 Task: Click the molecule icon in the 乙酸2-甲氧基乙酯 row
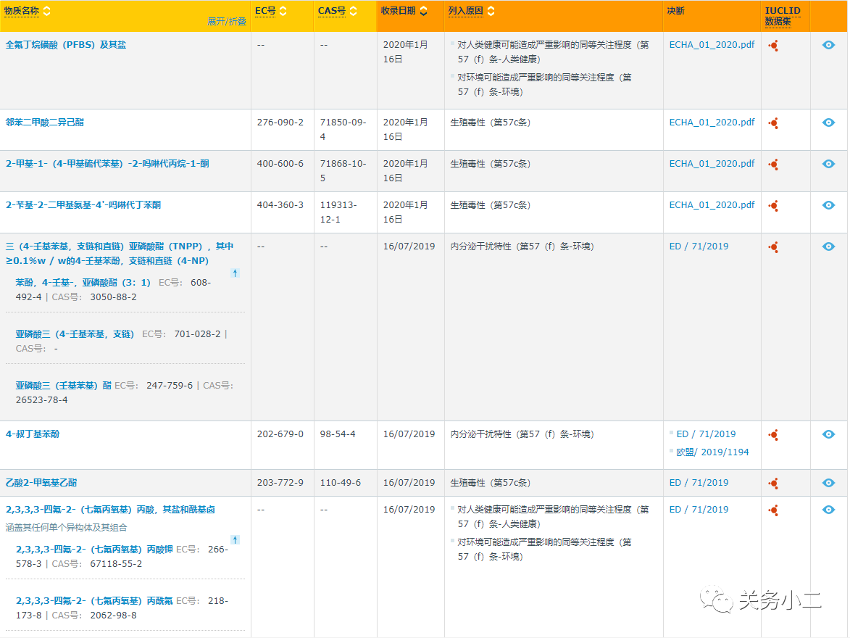point(773,483)
